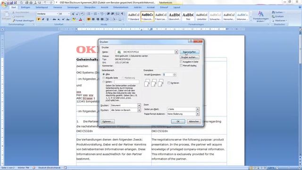The width and height of the screenshot is (302, 170).
Task: Open the Alle Seiten im Bereich dropdown
Action: point(139,110)
